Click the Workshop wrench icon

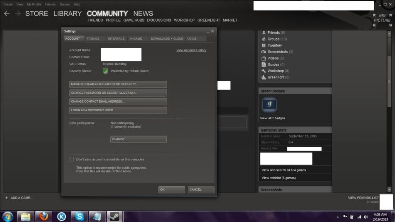pos(264,71)
